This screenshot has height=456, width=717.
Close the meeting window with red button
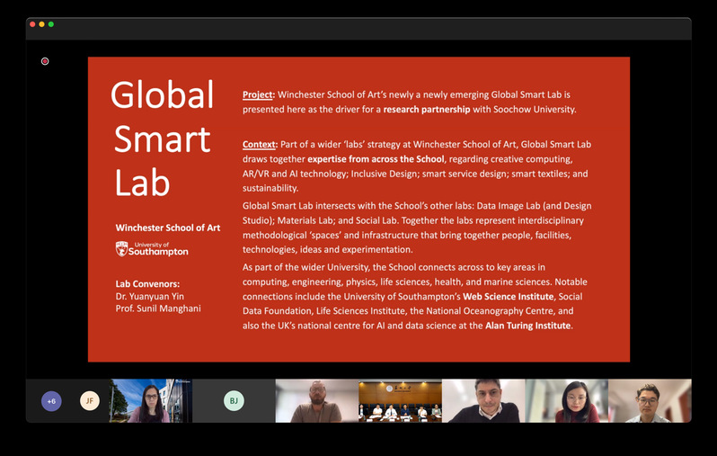pyautogui.click(x=32, y=24)
